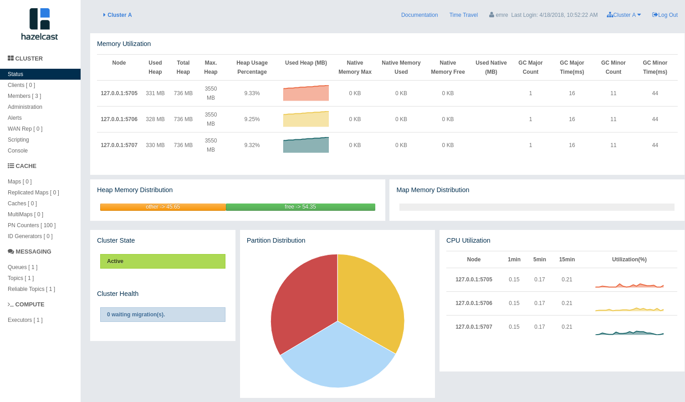Click node 127.0.0.1:5707 in Memory Utilization
The image size is (685, 402).
tap(119, 145)
